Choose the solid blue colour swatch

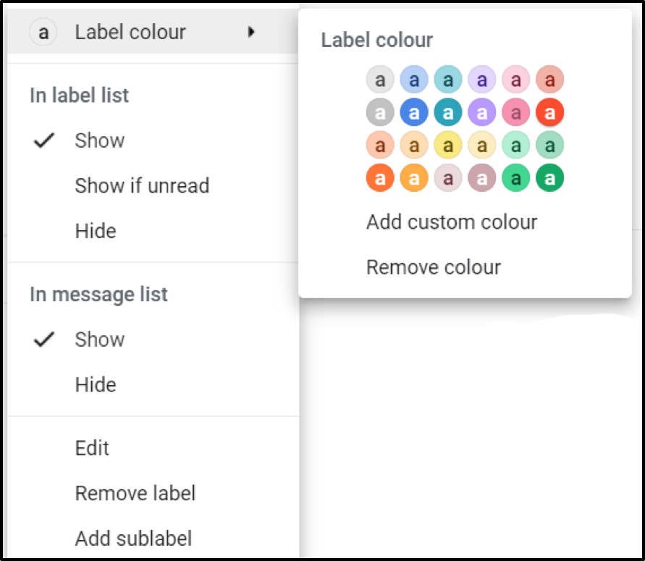[x=414, y=112]
